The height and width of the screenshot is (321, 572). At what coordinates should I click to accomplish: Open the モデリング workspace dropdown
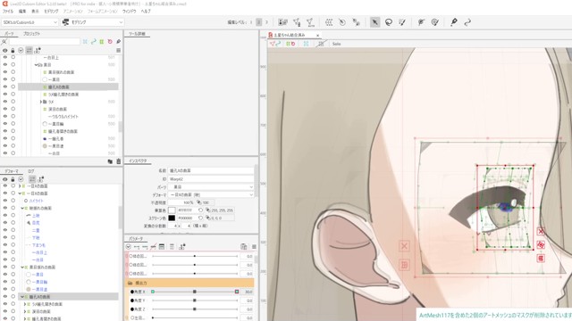pyautogui.click(x=93, y=22)
